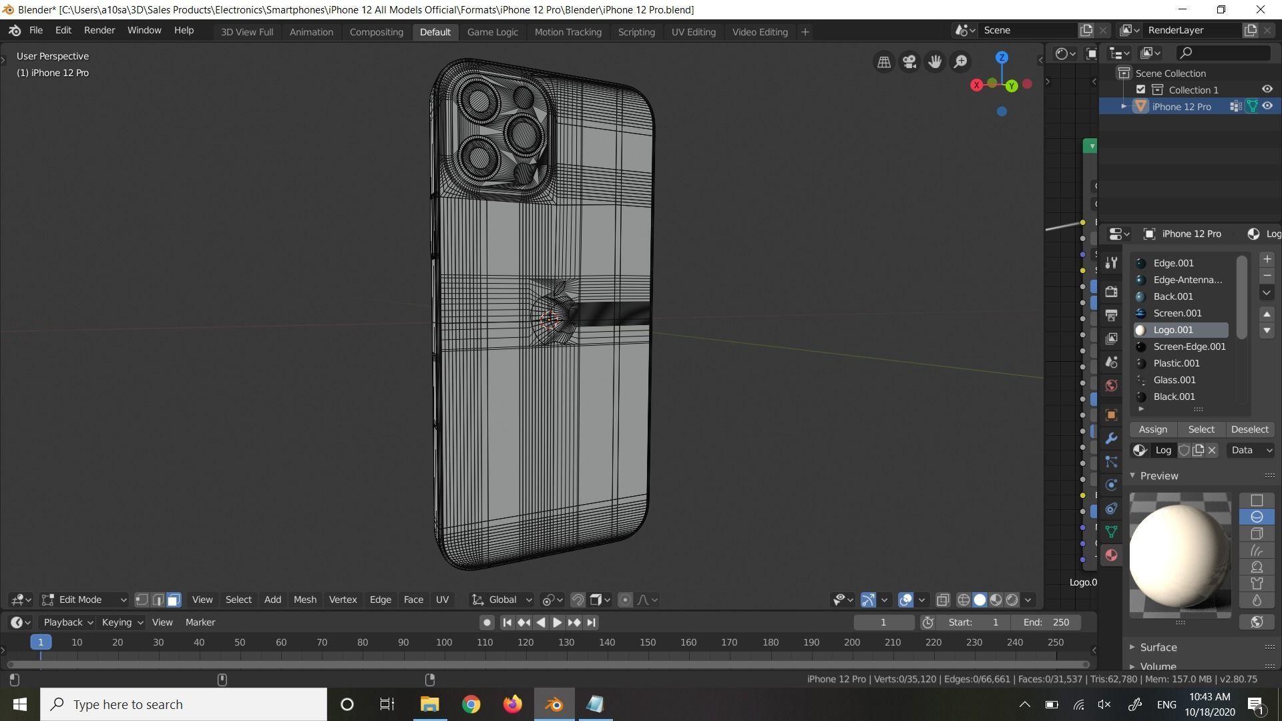Screen dimensions: 1282x721
Task: Hide iPhone 12 Pro object with eye icon
Action: click(x=1267, y=106)
